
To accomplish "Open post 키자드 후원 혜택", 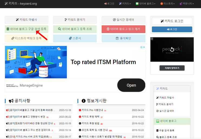I will (x=91, y=117).
